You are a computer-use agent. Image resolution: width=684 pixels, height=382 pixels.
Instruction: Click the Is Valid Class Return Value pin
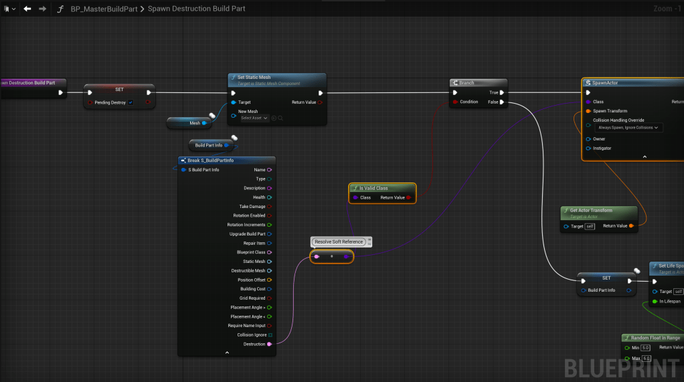coord(408,197)
